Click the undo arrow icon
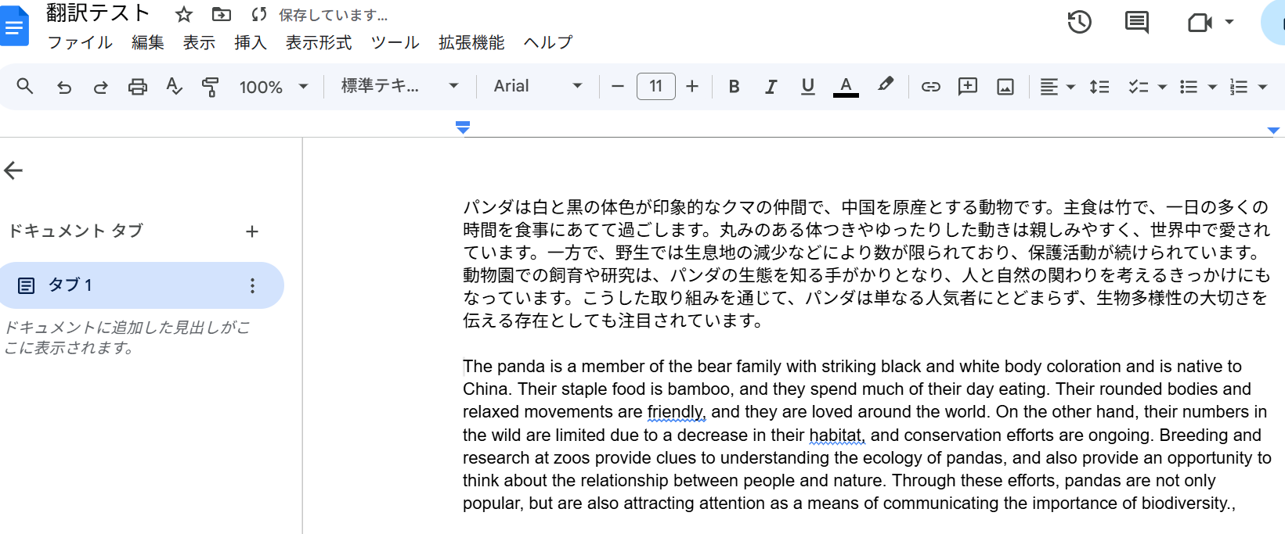The width and height of the screenshot is (1285, 534). tap(64, 87)
